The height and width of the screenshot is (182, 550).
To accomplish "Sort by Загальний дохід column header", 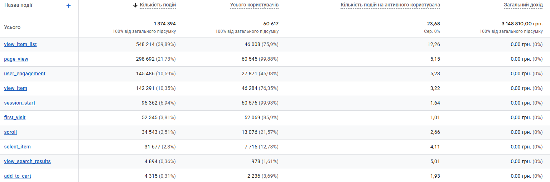I will point(523,5).
